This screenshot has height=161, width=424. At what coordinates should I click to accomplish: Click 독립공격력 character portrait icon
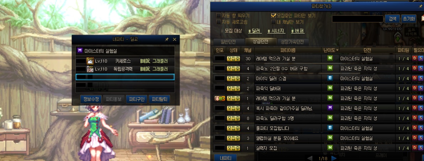pyautogui.click(x=90, y=69)
